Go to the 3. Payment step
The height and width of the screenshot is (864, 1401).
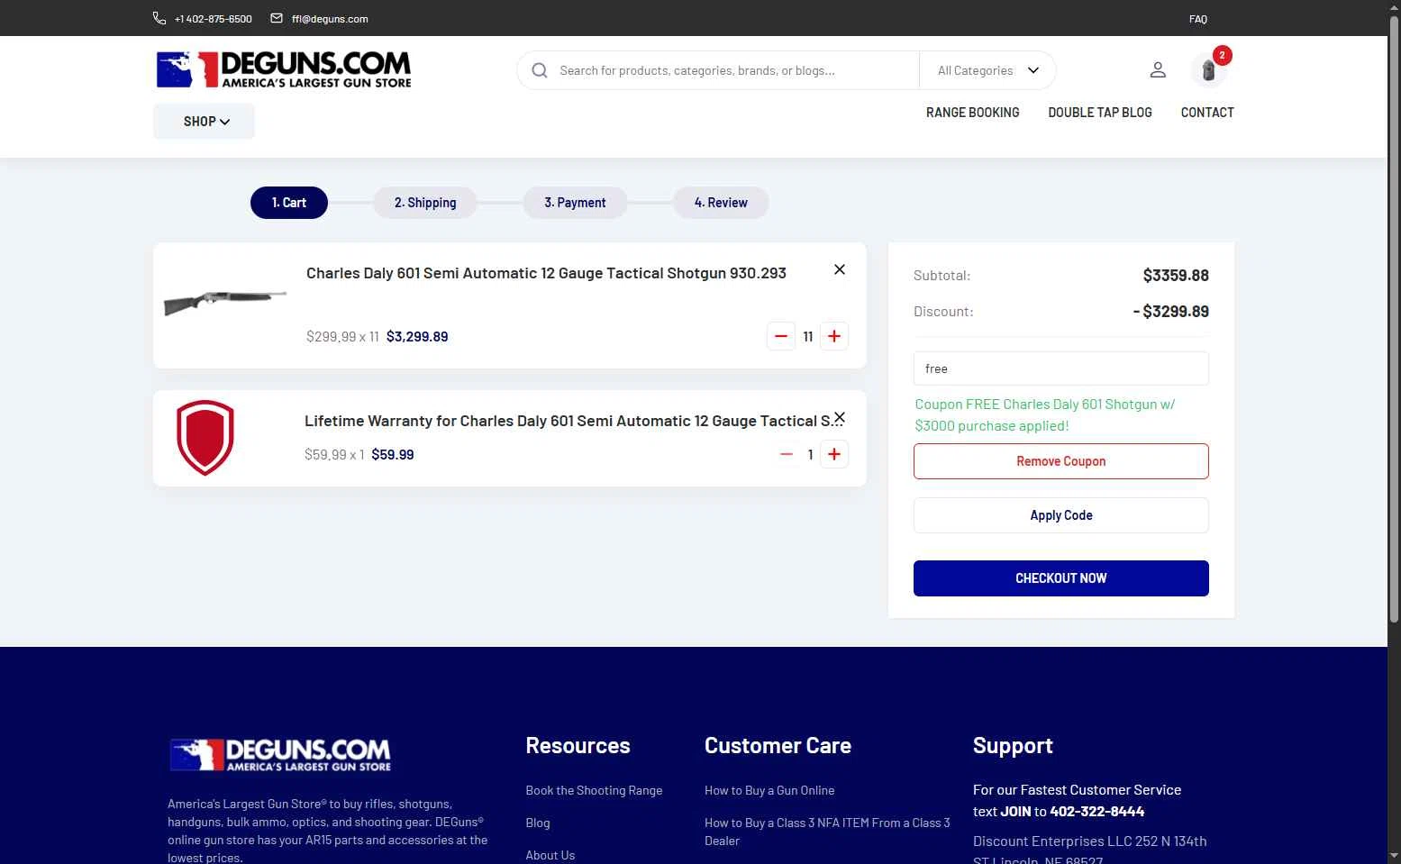coord(575,203)
